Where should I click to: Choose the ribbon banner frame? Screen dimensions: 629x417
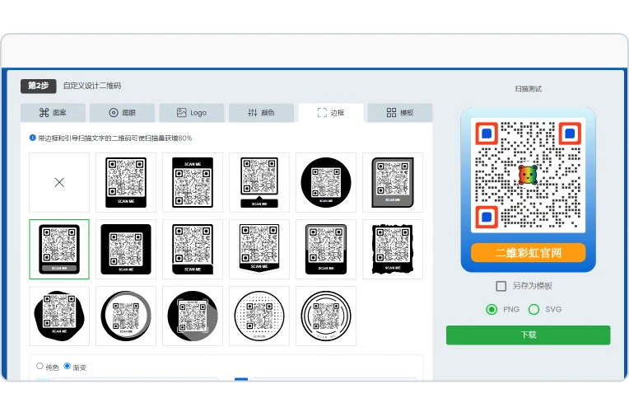(259, 249)
